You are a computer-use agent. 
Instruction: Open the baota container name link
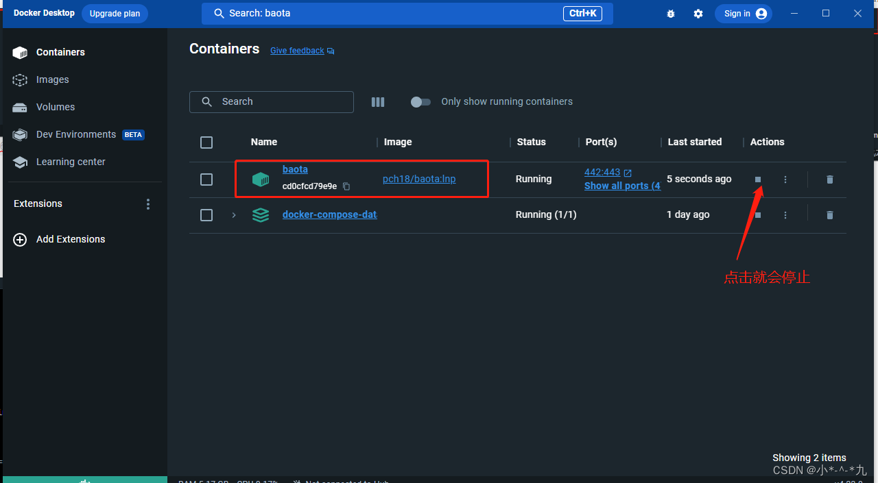click(295, 169)
